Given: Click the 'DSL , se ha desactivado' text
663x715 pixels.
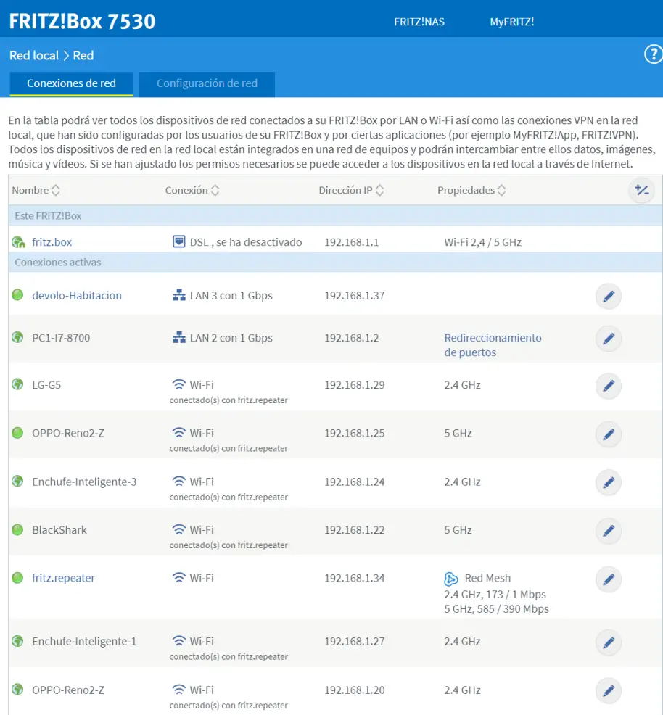Looking at the screenshot, I should [x=246, y=242].
